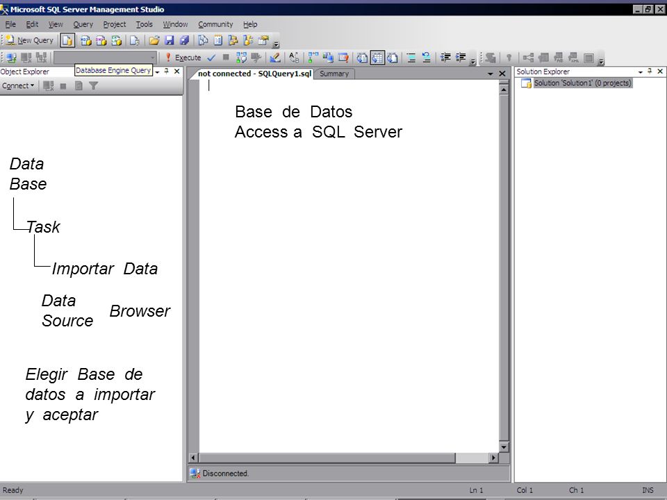Click the New Query toolbar button
The width and height of the screenshot is (667, 500).
29,40
